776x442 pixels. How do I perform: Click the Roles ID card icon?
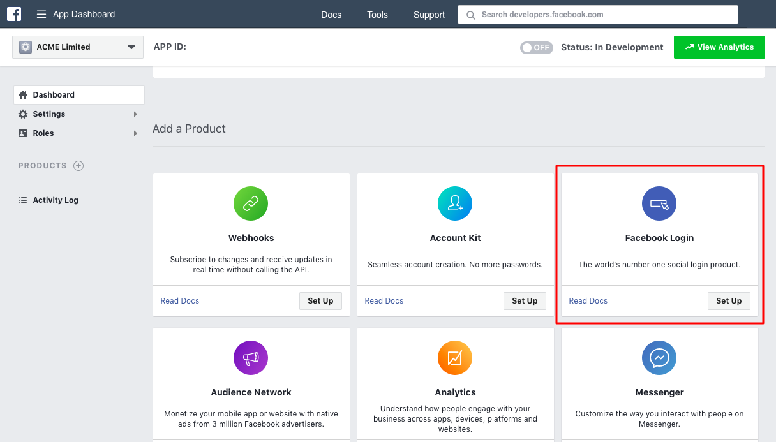point(23,133)
